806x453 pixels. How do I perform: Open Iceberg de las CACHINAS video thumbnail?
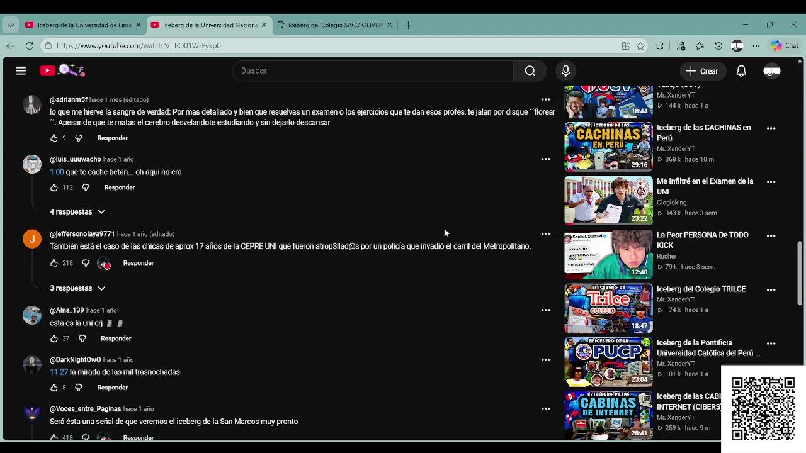(x=608, y=147)
